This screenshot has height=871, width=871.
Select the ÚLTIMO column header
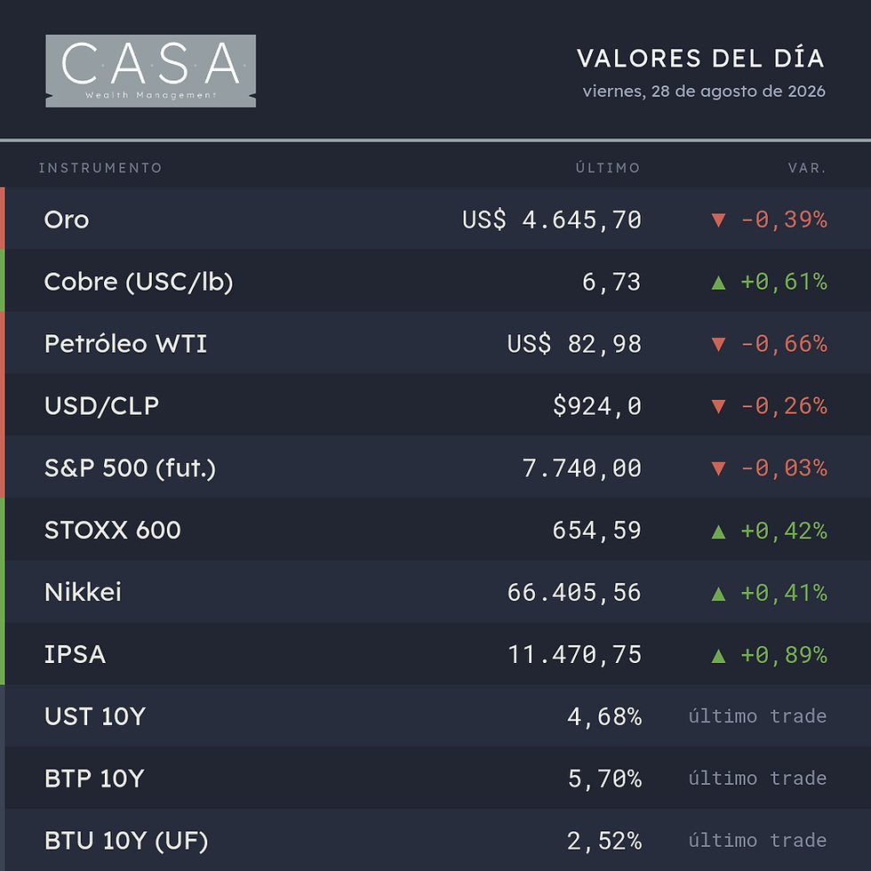(x=608, y=167)
